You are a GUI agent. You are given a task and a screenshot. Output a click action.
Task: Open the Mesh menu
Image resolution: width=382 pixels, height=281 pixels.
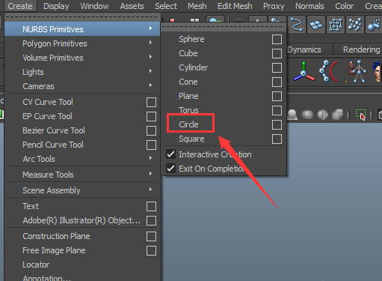click(197, 6)
